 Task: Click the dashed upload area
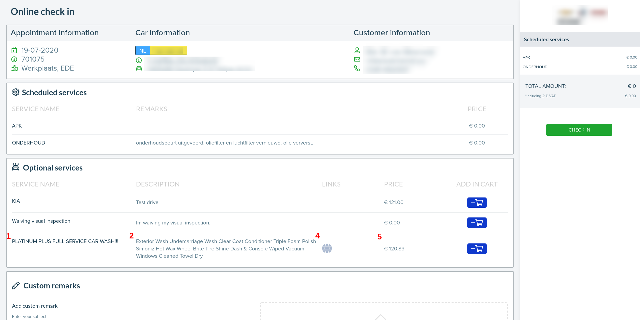pos(383,311)
